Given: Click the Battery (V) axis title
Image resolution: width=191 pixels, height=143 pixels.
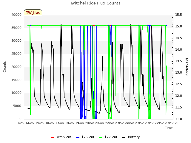Looking at the screenshot, I should point(187,67).
